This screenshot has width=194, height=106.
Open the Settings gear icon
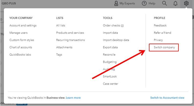pyautogui.click(x=186, y=3)
